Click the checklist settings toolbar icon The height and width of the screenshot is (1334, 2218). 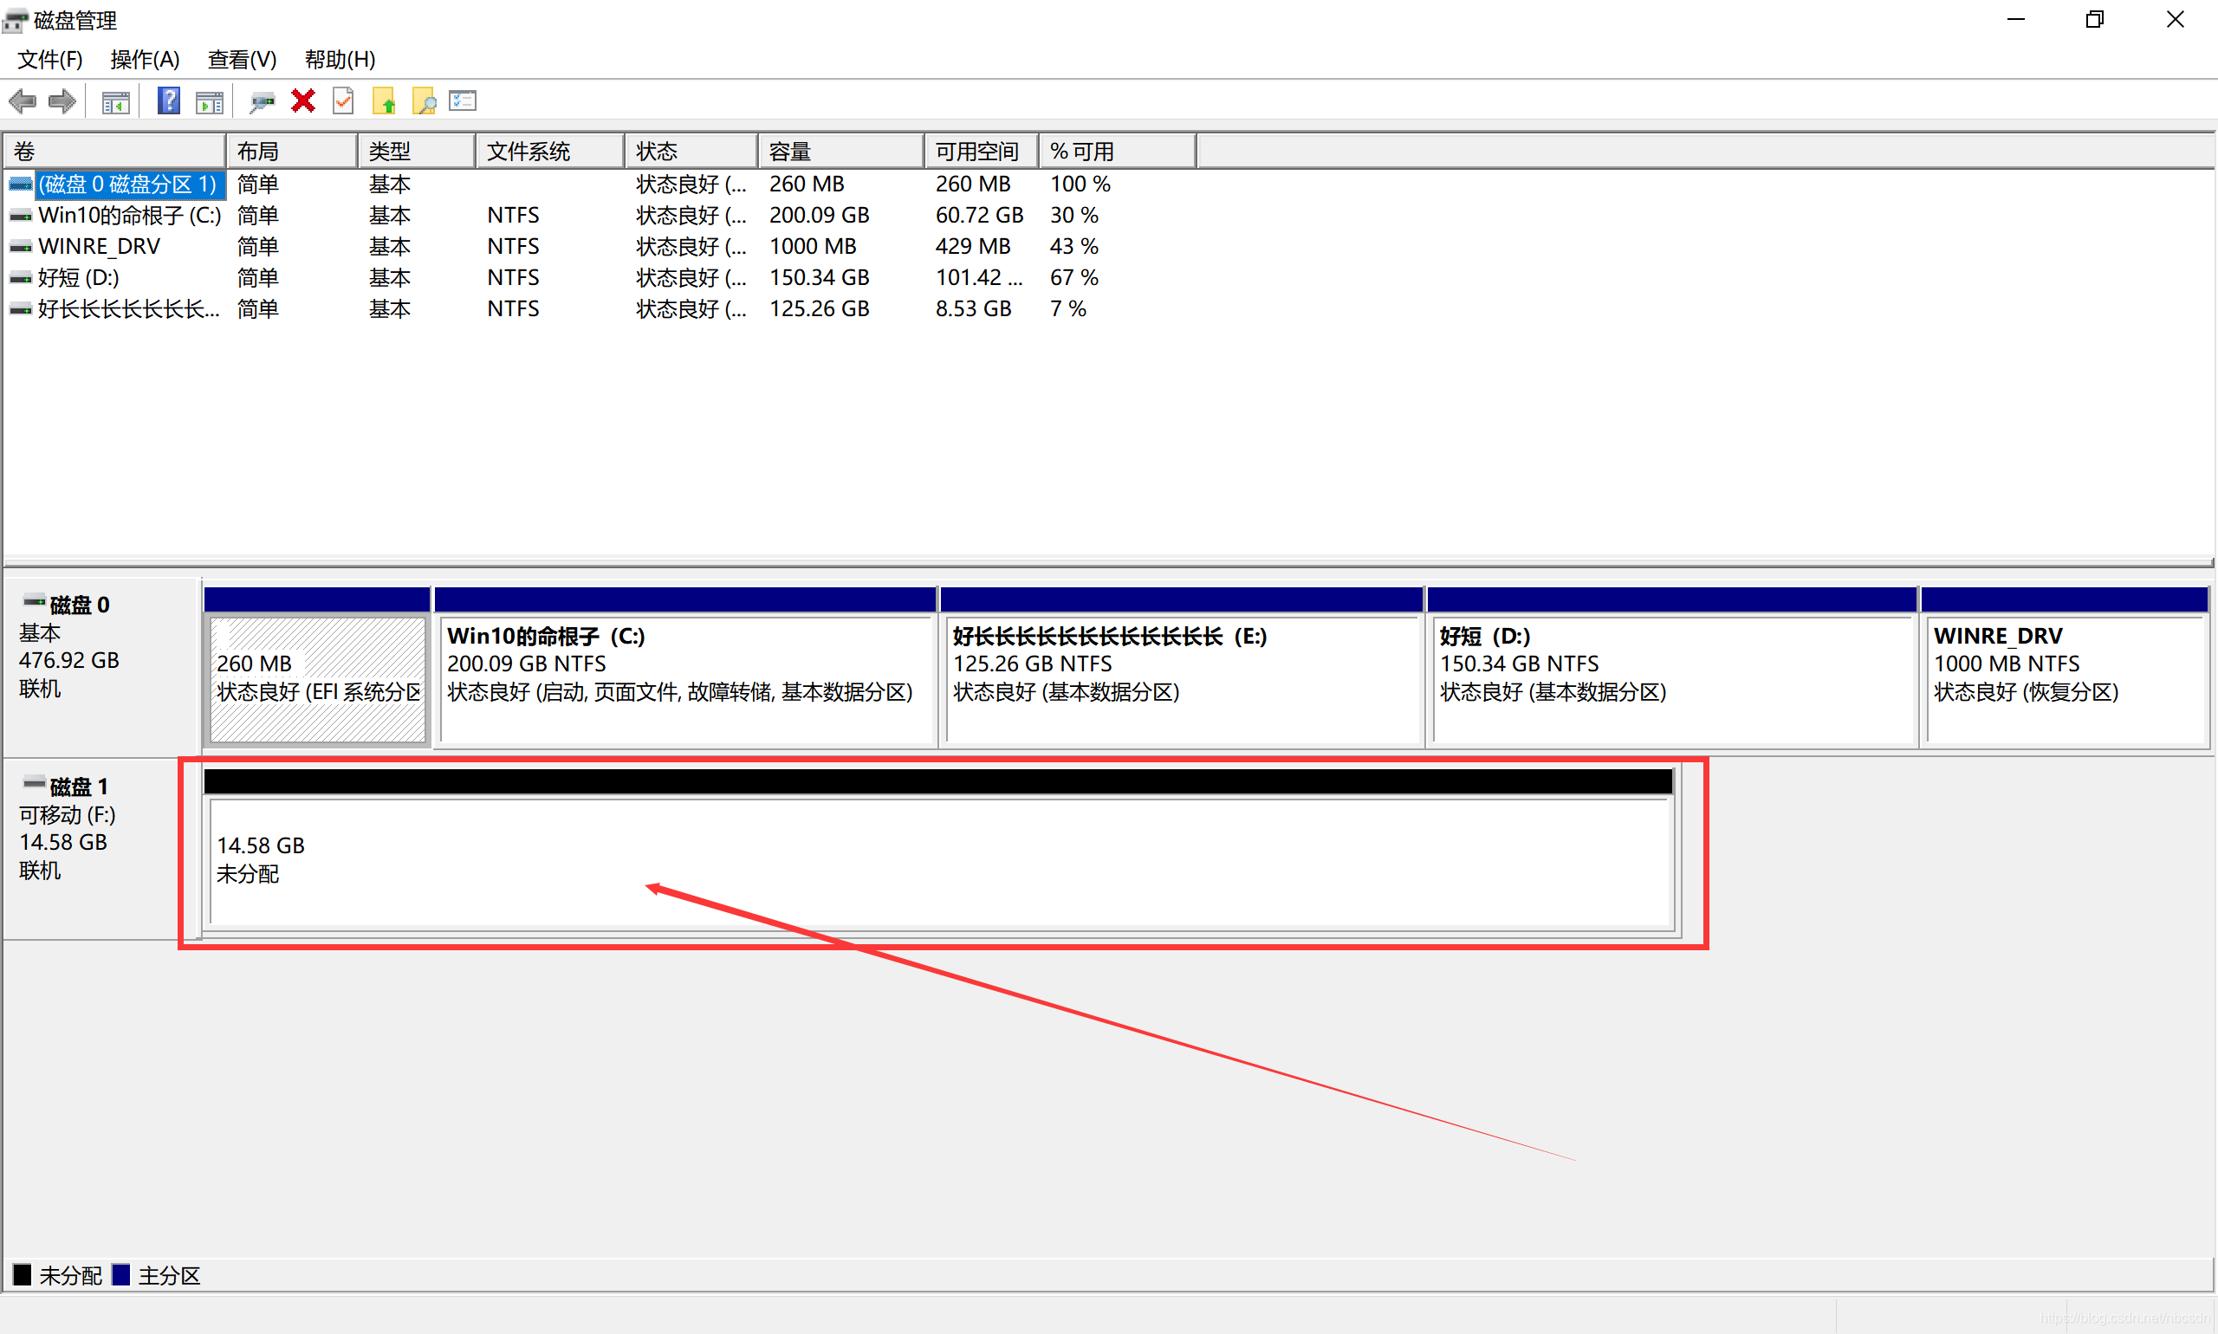click(x=463, y=100)
